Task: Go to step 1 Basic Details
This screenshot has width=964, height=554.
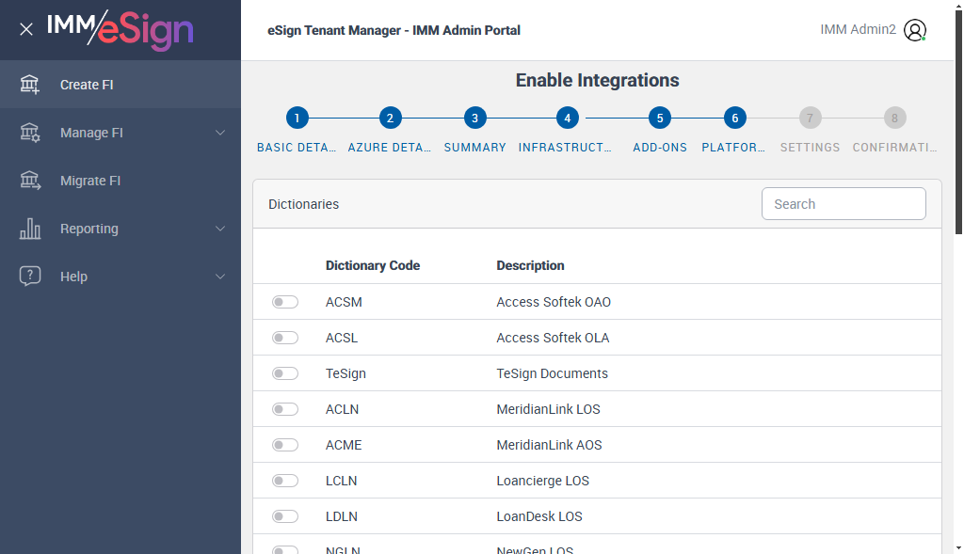Action: [x=297, y=119]
